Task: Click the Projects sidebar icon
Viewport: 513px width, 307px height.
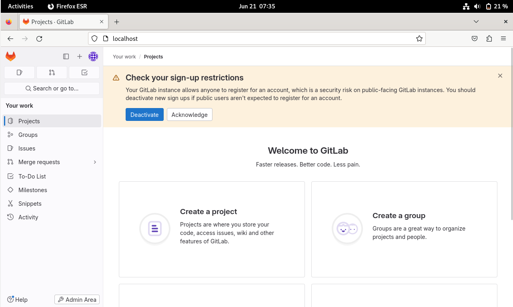Action: point(10,121)
